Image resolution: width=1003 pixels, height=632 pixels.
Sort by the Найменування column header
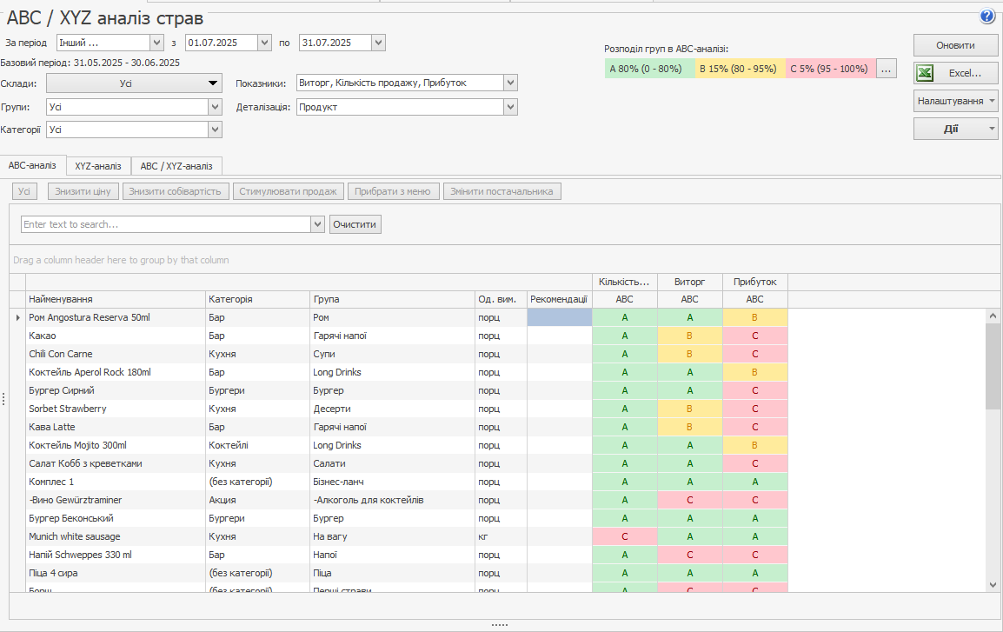coord(115,299)
